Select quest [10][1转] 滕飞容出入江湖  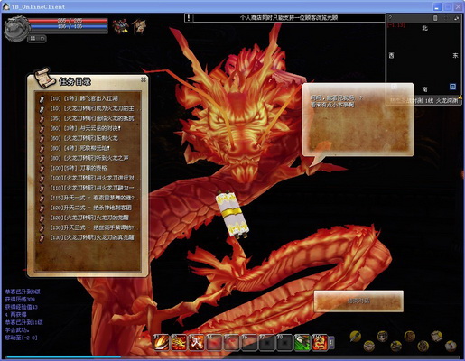coord(84,98)
